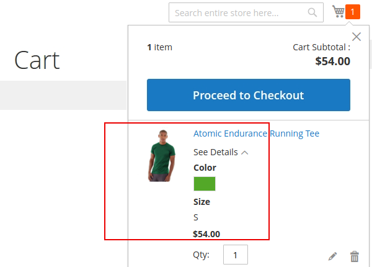
Task: Click the See Details text toggle
Action: coord(215,152)
